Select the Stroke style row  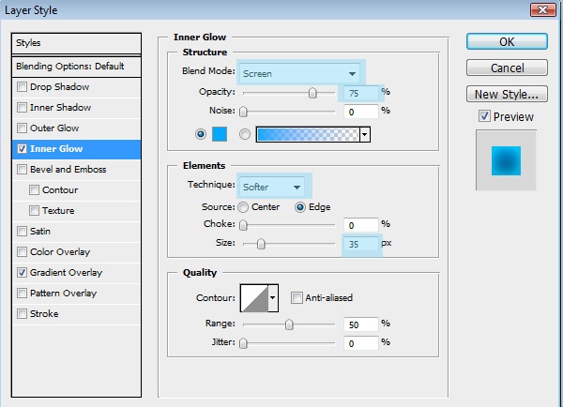77,313
